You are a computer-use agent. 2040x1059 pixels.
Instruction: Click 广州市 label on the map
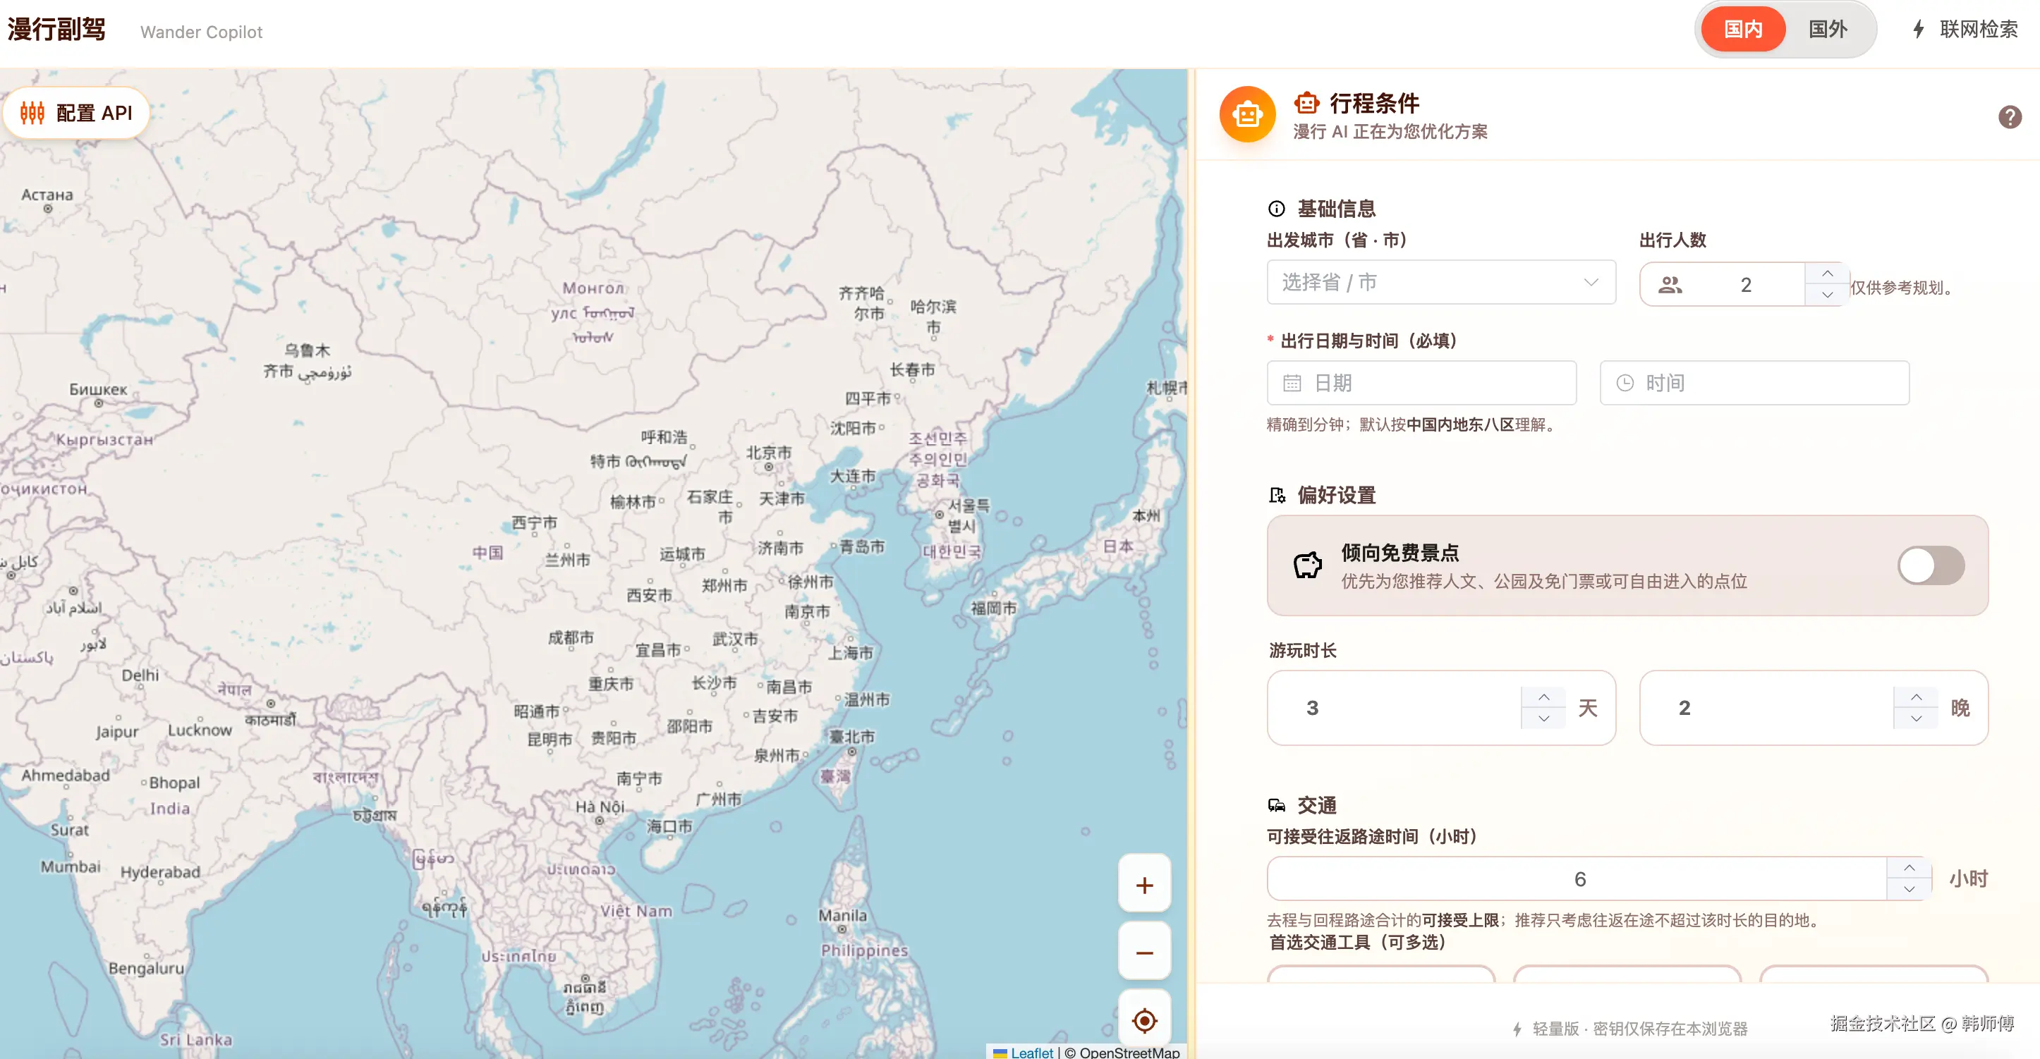click(x=718, y=800)
